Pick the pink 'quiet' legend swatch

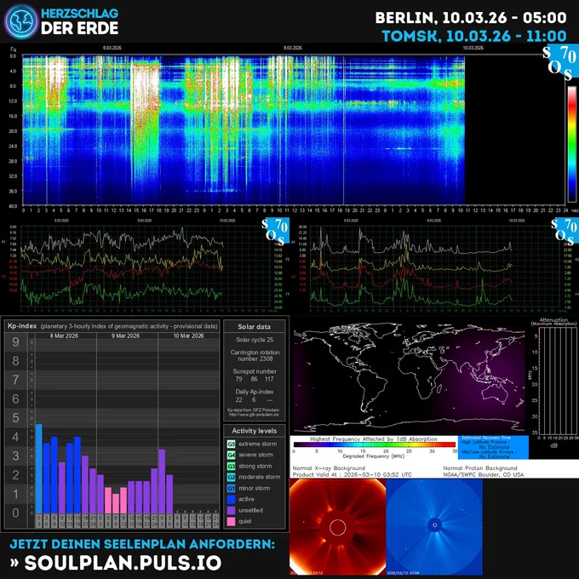(x=231, y=521)
